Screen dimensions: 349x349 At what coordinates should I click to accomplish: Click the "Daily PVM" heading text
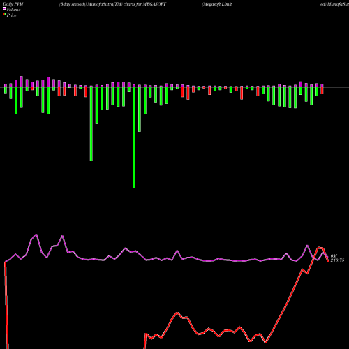(13, 4)
